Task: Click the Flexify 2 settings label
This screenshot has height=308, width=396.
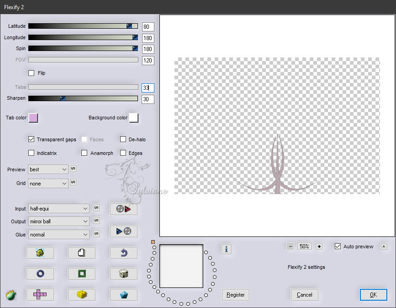Action: click(306, 267)
